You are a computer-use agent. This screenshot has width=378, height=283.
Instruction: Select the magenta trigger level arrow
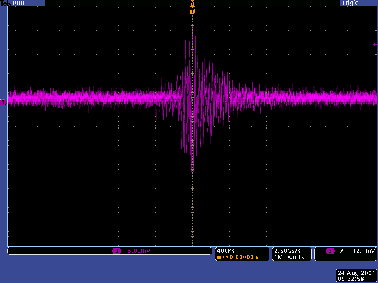(x=374, y=44)
